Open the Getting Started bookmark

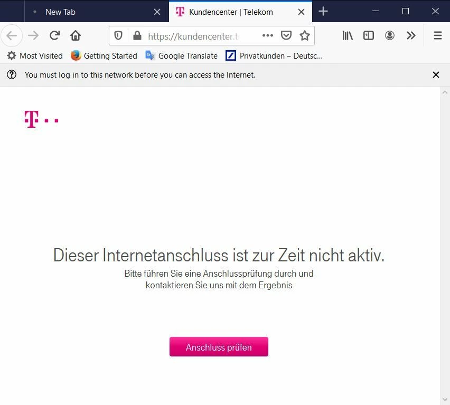click(x=104, y=55)
